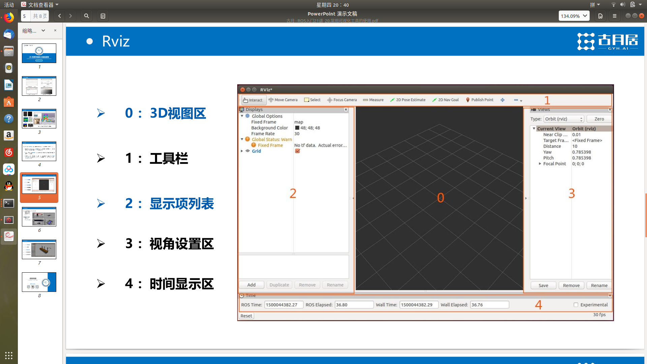The image size is (647, 364).
Task: Click the annotation icon in the viewer toolbar
Action: coord(102,16)
